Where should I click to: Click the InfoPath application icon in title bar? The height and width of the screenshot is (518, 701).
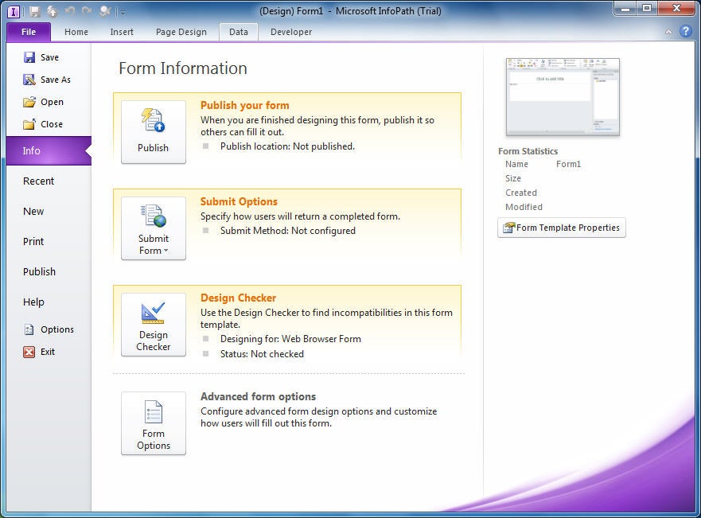point(14,12)
